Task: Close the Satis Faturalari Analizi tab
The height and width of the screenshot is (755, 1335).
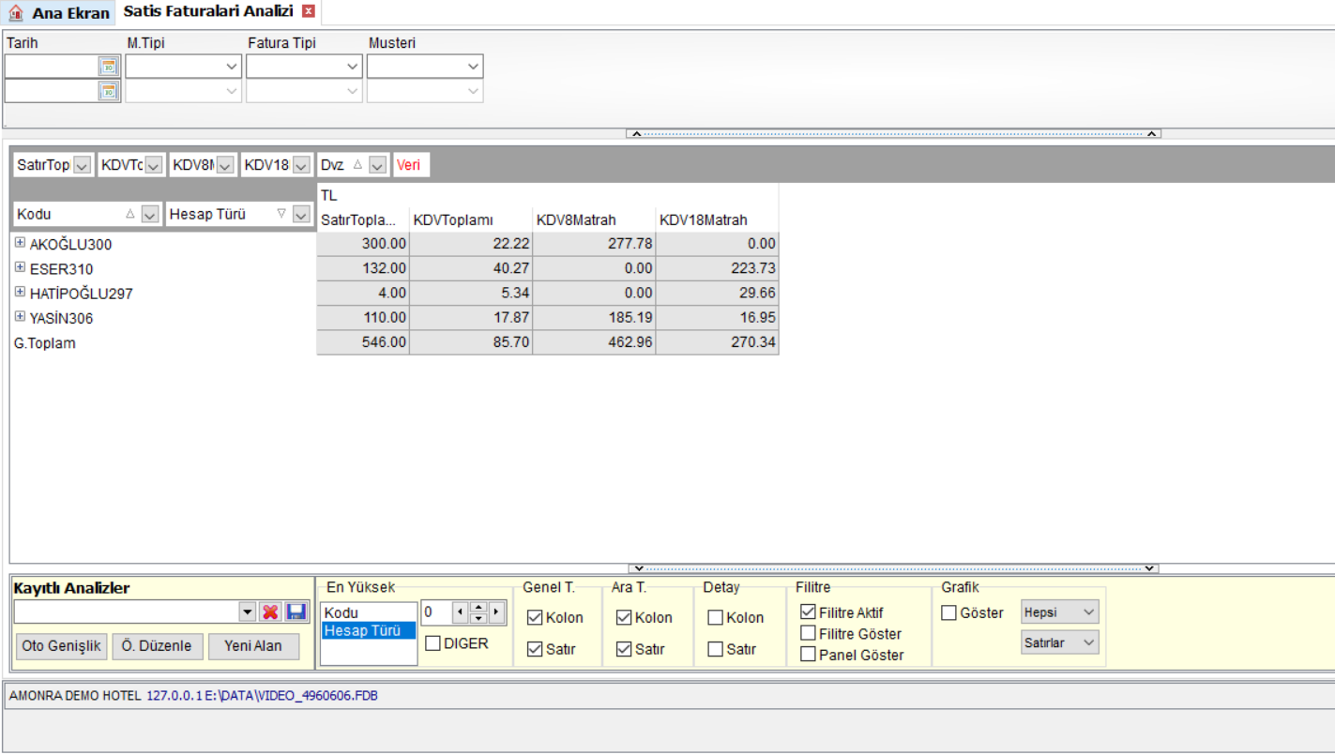Action: click(308, 11)
